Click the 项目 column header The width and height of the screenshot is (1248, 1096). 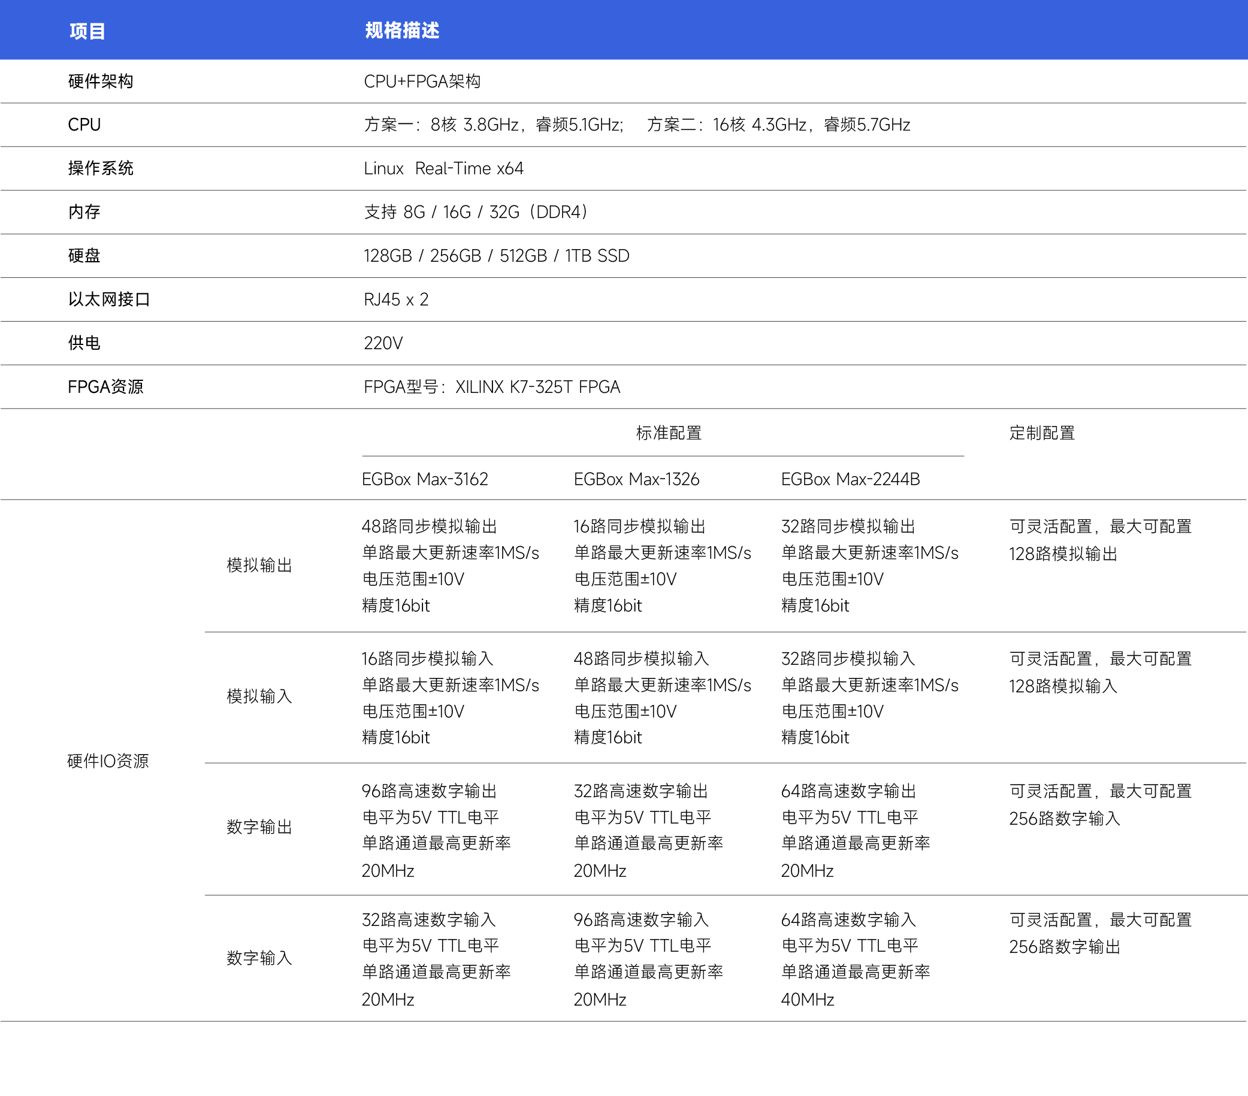[x=87, y=31]
